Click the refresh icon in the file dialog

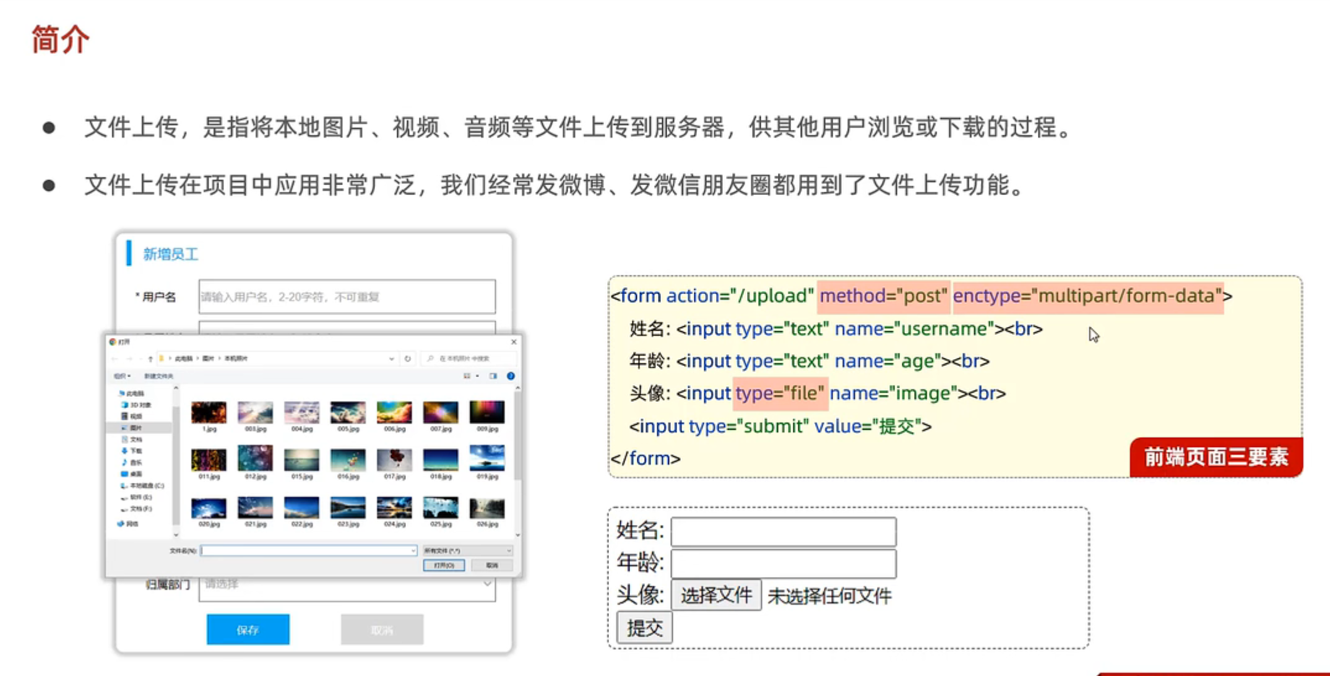(407, 358)
